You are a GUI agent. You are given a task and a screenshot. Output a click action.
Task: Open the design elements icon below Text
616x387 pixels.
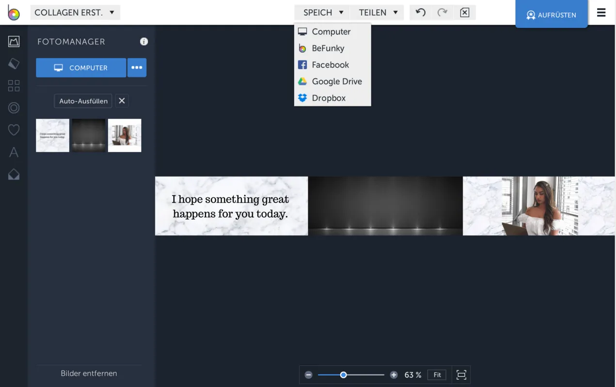[14, 174]
